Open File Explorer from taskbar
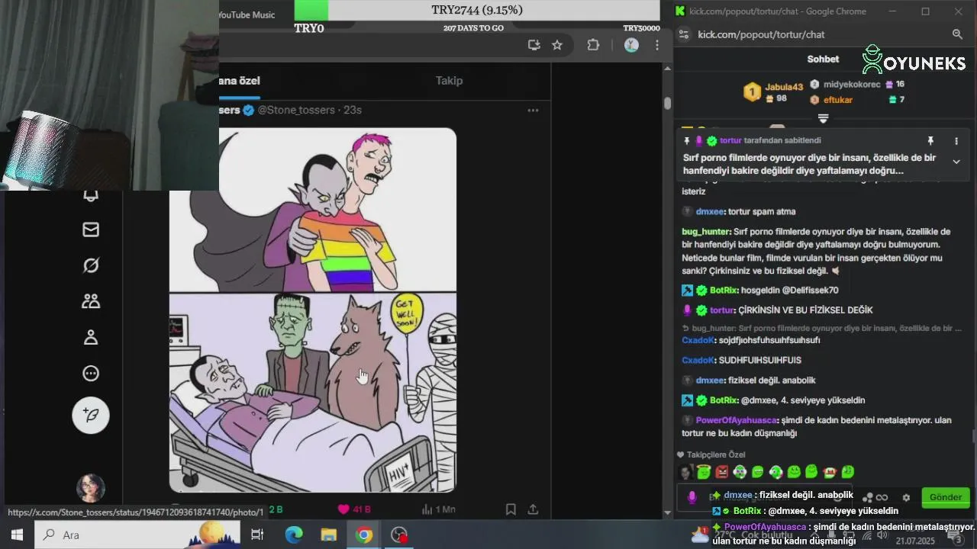Screen dimensions: 977x549 329,535
